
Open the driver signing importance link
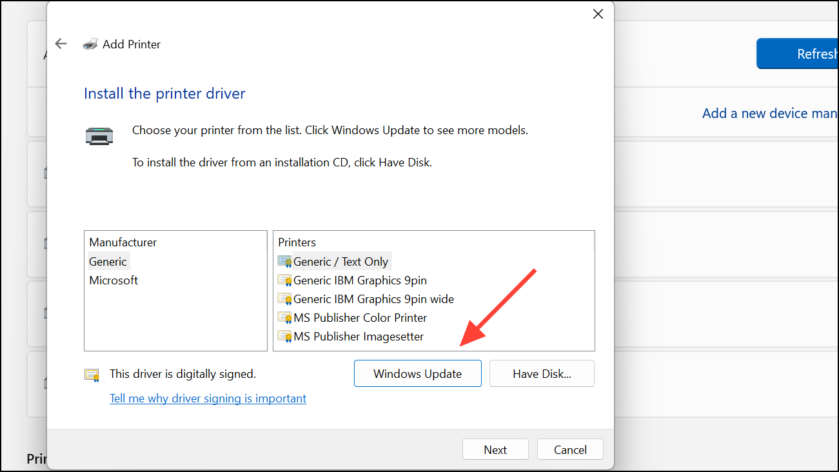click(208, 398)
